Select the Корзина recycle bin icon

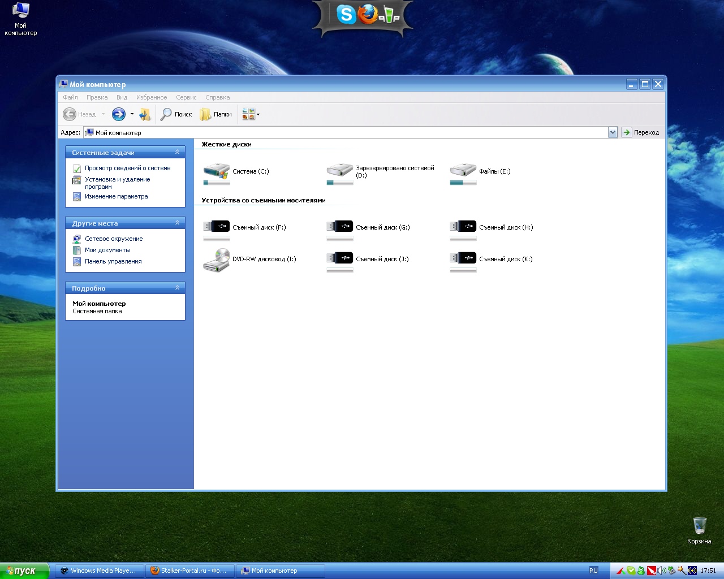coord(699,530)
